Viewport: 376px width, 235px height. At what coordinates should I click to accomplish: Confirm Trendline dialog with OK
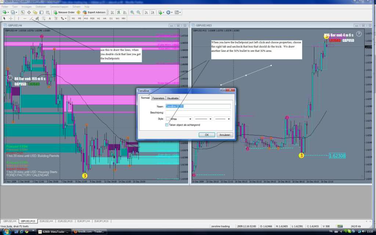(207, 135)
